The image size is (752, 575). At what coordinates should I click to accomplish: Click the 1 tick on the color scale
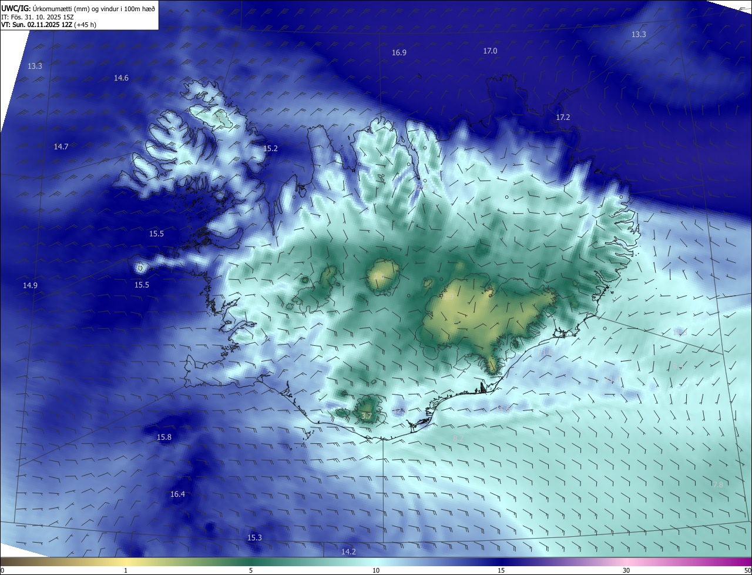pos(126,570)
